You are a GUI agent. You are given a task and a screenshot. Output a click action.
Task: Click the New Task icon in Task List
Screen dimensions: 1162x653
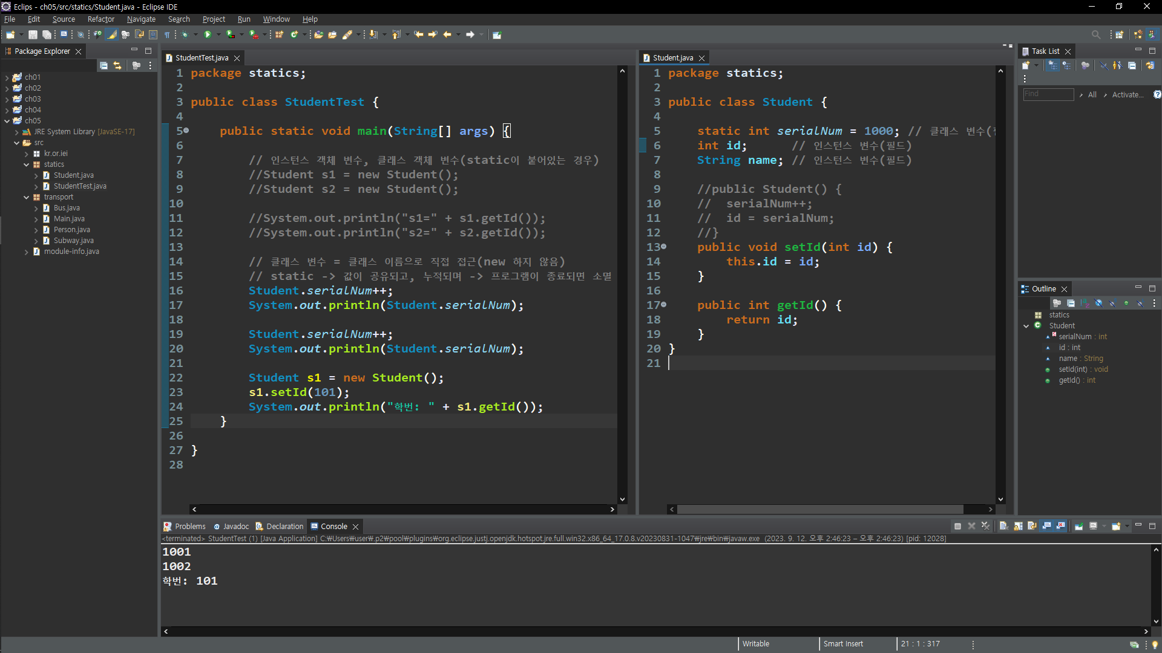click(1026, 65)
